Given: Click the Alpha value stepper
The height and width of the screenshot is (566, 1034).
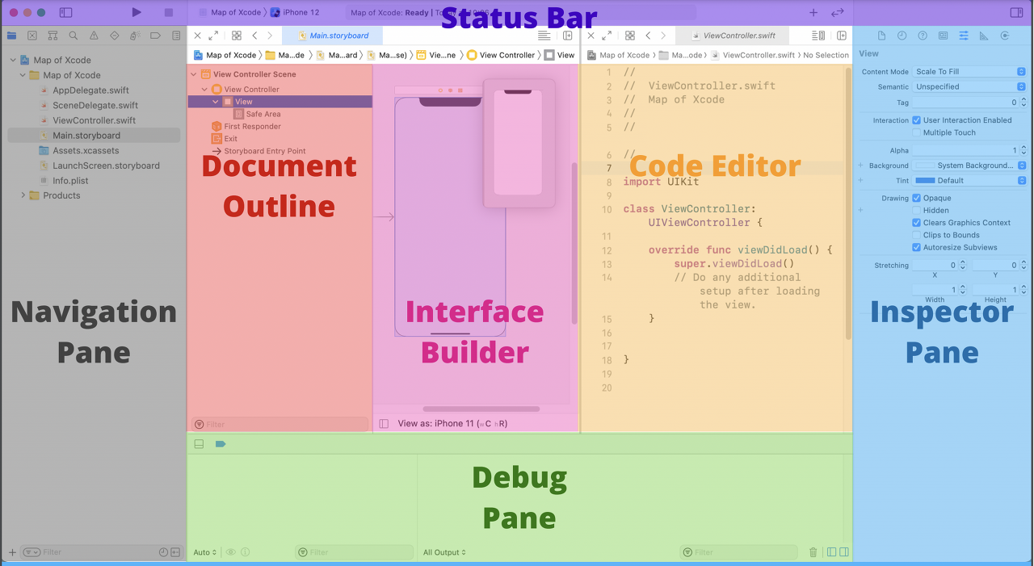Looking at the screenshot, I should pyautogui.click(x=1023, y=150).
